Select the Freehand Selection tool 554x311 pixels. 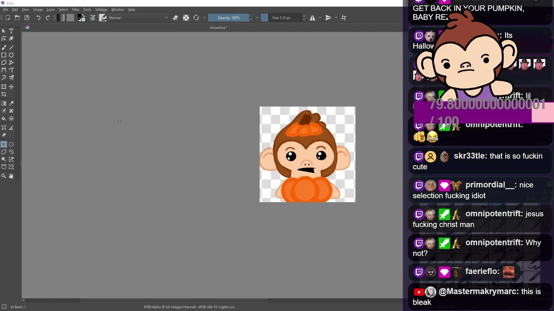[11, 152]
